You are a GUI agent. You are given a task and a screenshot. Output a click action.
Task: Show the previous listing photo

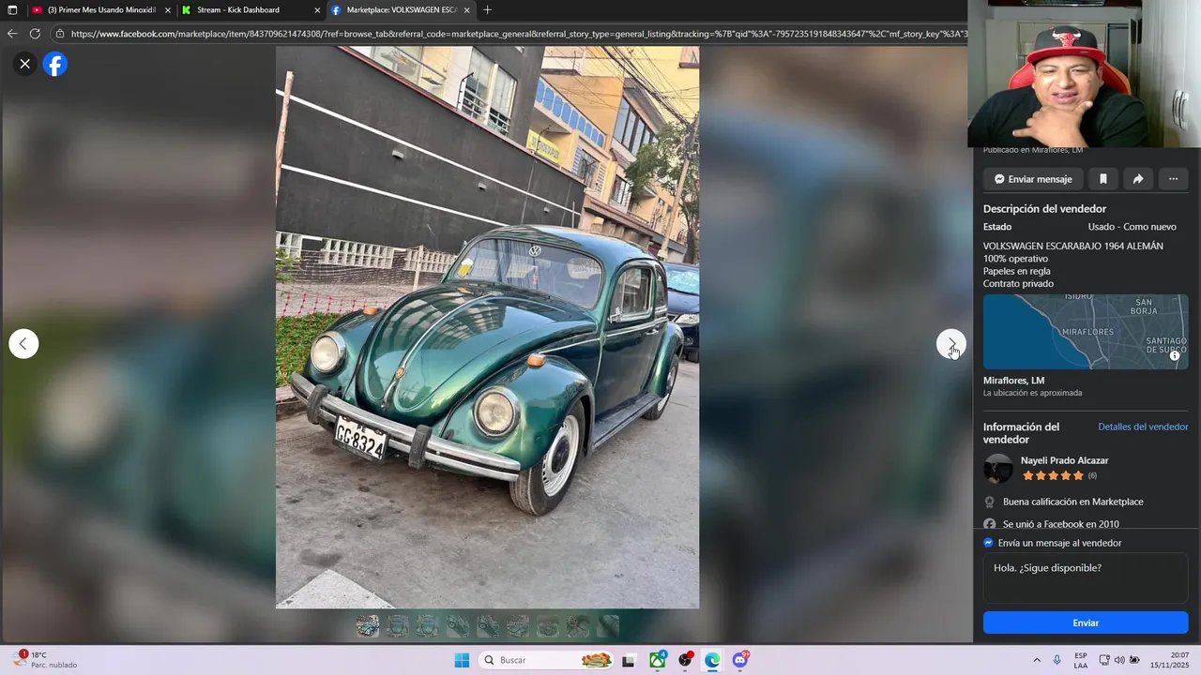tap(23, 344)
